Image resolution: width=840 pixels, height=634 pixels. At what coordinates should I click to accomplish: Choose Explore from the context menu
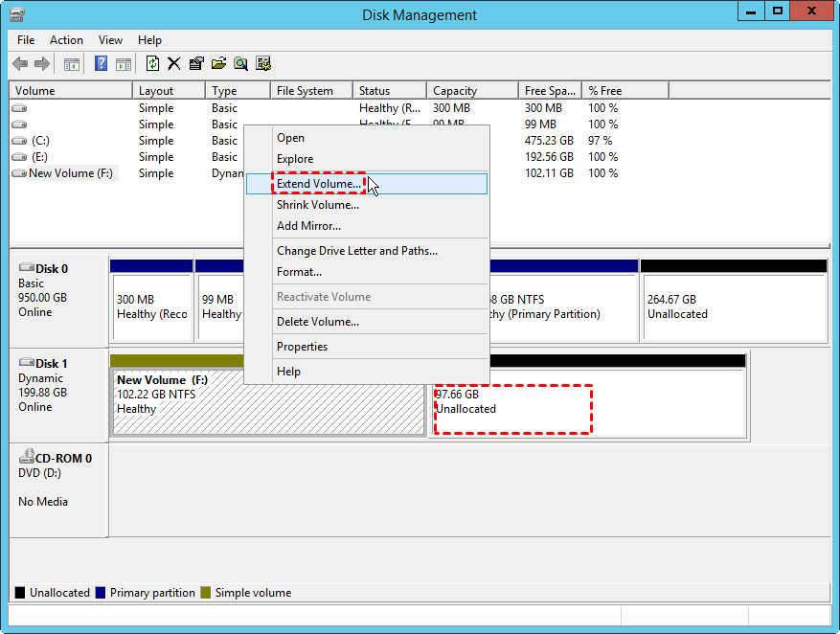[x=367, y=159]
